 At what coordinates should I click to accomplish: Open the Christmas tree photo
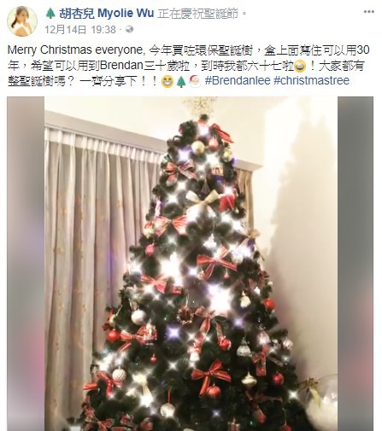191,264
